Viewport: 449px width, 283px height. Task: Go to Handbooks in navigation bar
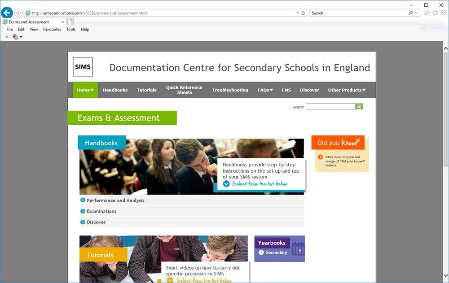coord(115,90)
